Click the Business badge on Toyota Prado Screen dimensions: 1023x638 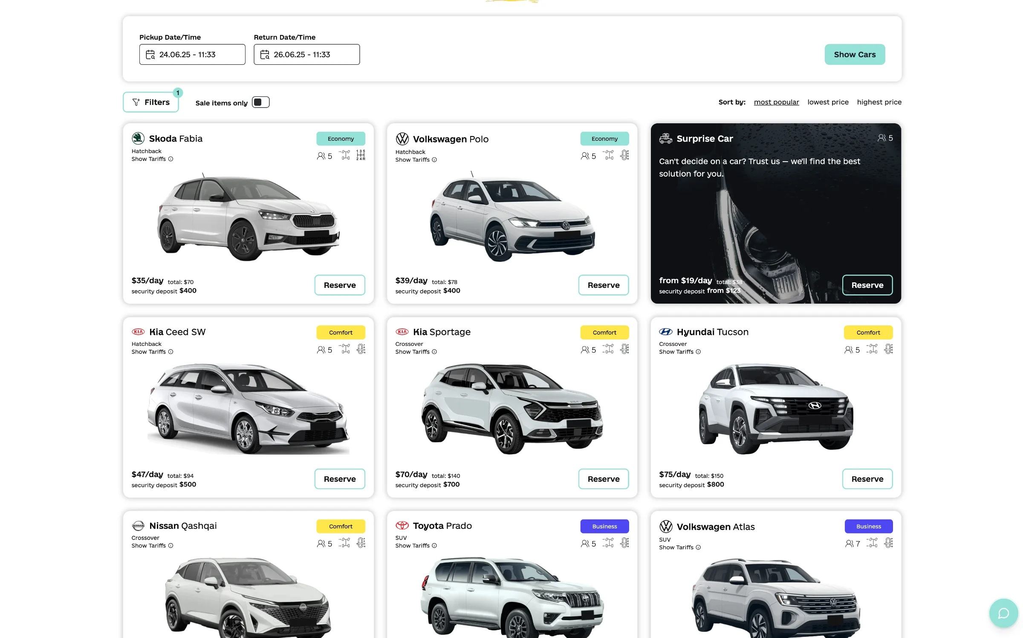coord(604,526)
